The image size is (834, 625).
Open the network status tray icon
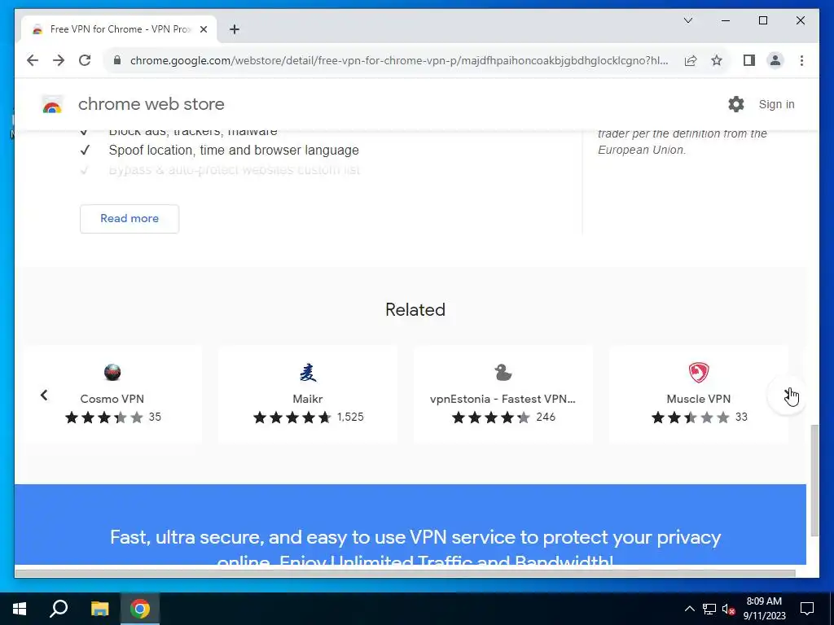coord(709,609)
